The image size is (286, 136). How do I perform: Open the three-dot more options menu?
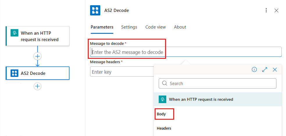point(266,10)
